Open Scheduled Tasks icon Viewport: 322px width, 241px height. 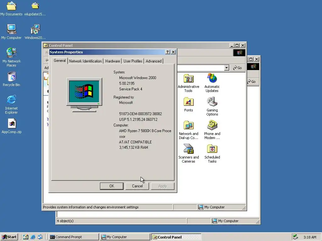tap(212, 153)
